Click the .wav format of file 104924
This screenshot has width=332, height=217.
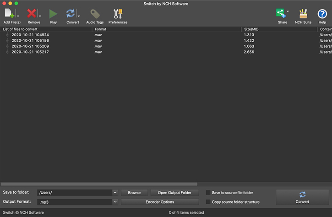98,35
